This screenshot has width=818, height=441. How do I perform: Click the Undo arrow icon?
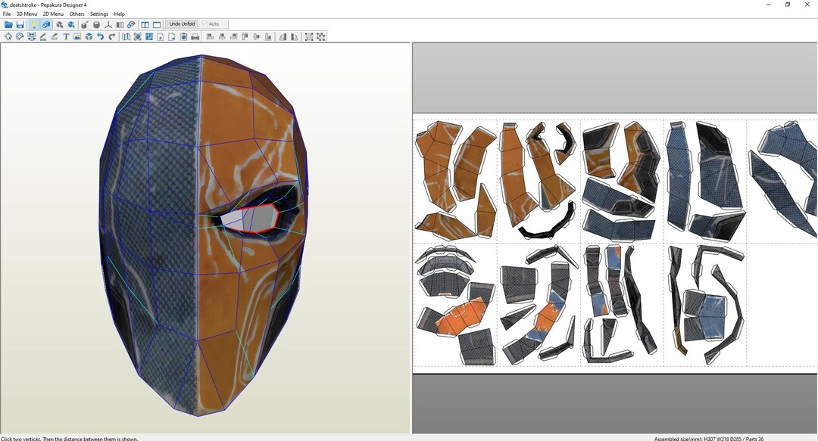pyautogui.click(x=100, y=36)
